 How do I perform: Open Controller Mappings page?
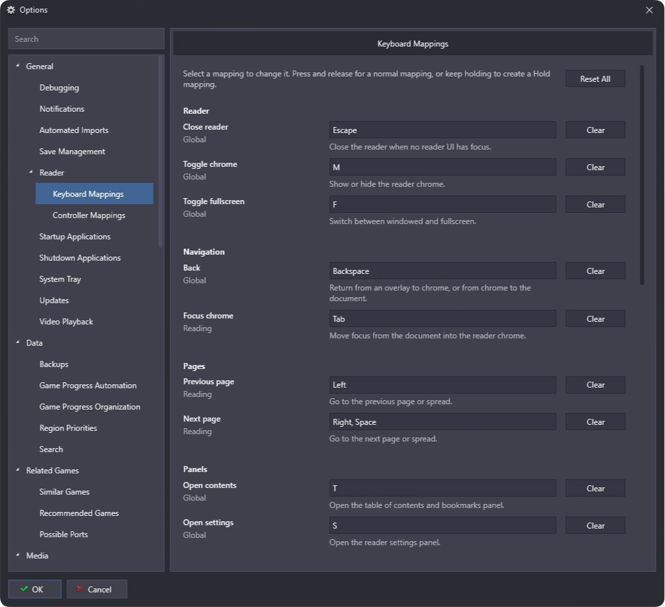pyautogui.click(x=89, y=215)
